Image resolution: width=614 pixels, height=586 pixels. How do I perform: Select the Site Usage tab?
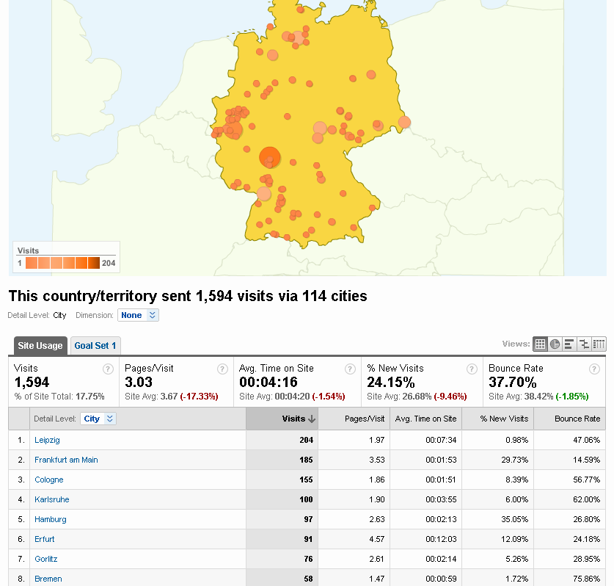coord(40,346)
